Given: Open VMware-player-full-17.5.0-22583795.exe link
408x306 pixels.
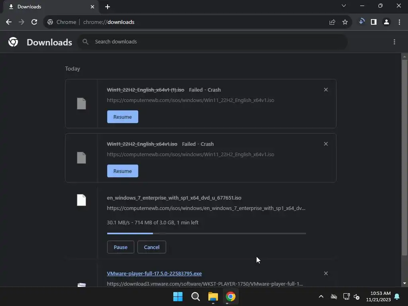Looking at the screenshot, I should (154, 273).
